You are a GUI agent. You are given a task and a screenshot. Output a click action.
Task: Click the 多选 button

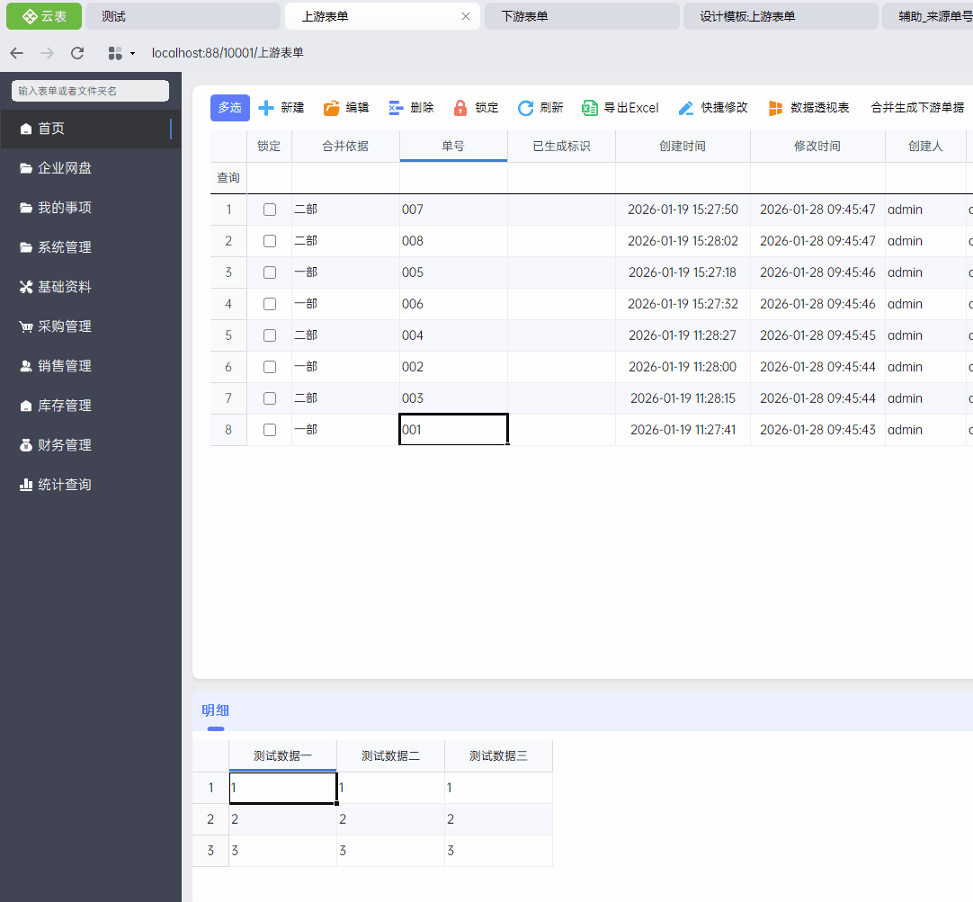click(x=229, y=108)
